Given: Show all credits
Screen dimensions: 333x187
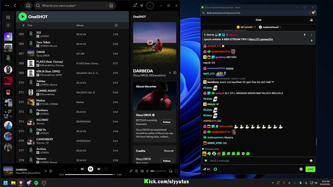Looking at the screenshot, I should (x=169, y=151).
